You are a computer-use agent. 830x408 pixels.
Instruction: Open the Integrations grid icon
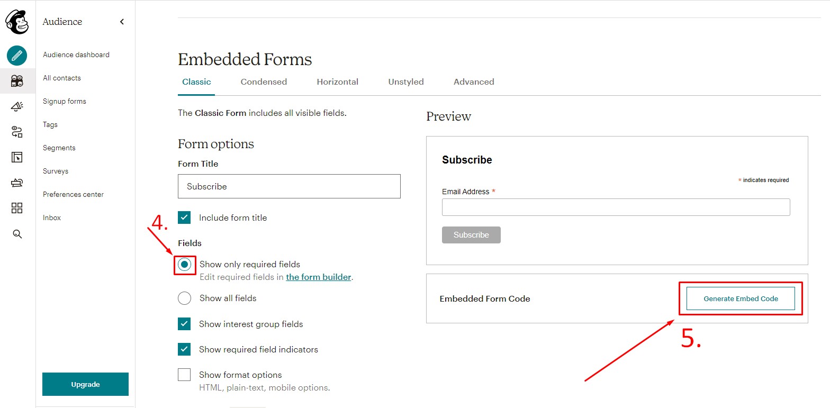click(17, 208)
